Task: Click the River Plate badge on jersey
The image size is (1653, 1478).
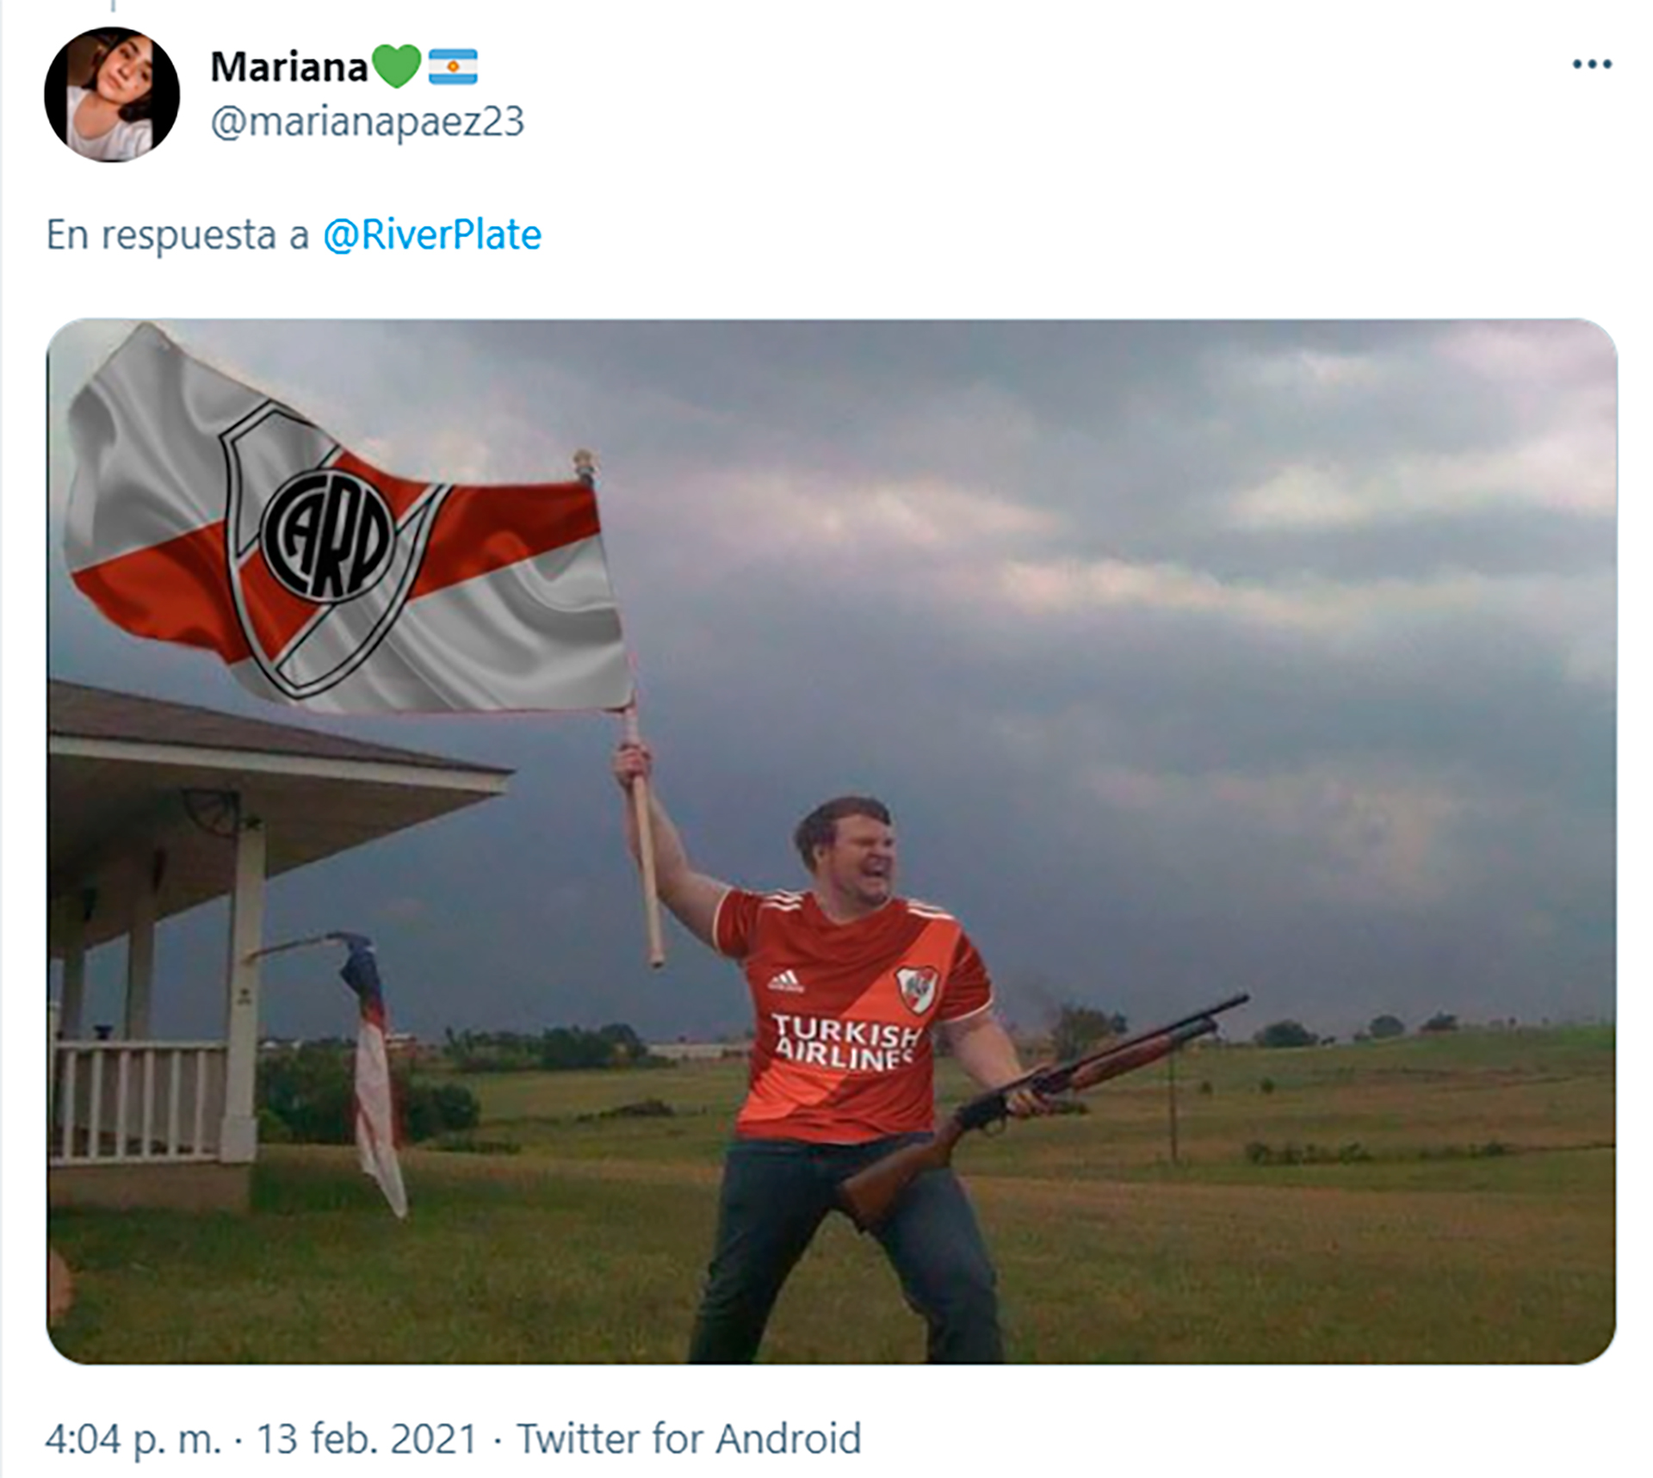Action: 916,988
